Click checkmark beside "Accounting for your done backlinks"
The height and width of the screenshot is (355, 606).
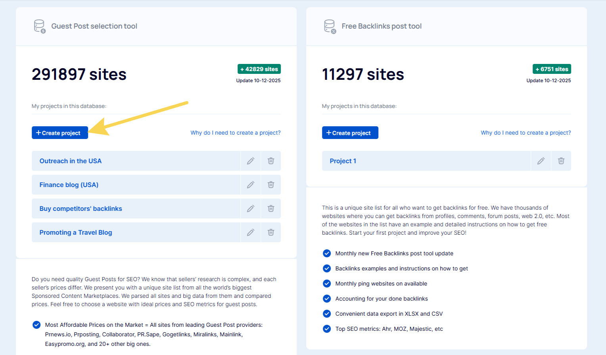pyautogui.click(x=326, y=299)
